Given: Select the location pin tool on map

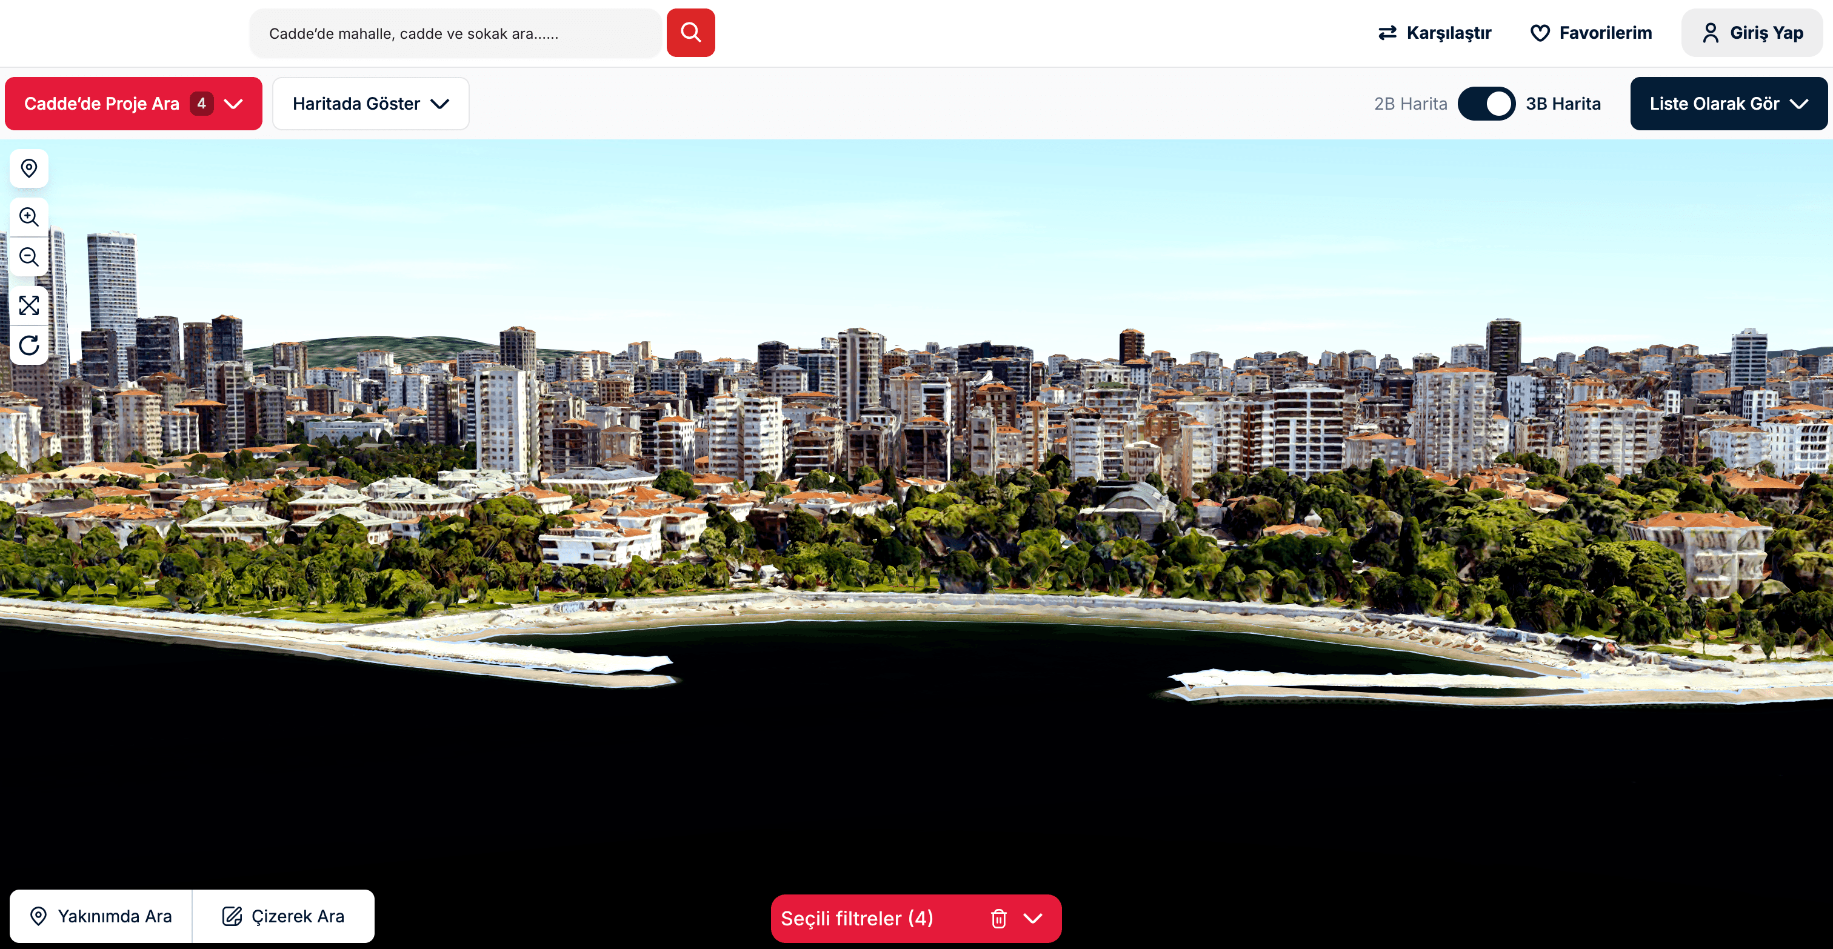Looking at the screenshot, I should coord(28,168).
